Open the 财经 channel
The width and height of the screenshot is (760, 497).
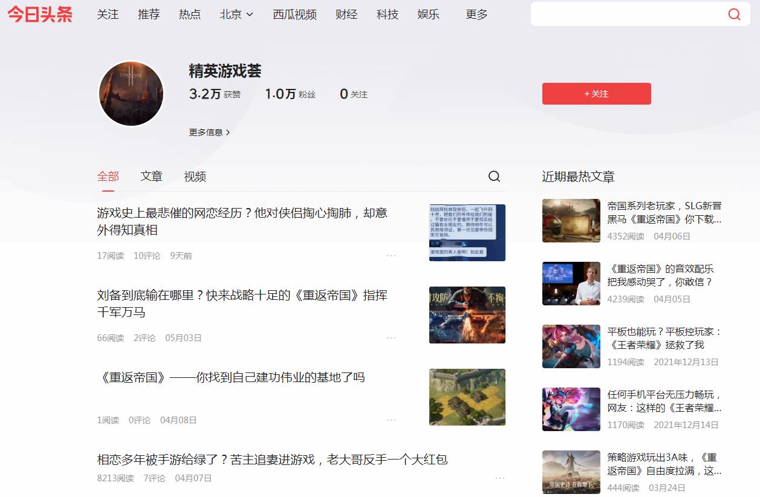coord(346,15)
